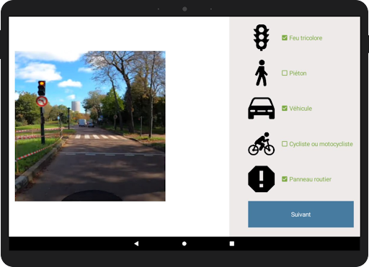The image size is (369, 267).
Task: Check the Cycliste ou motocycliste checkbox
Action: pos(285,144)
